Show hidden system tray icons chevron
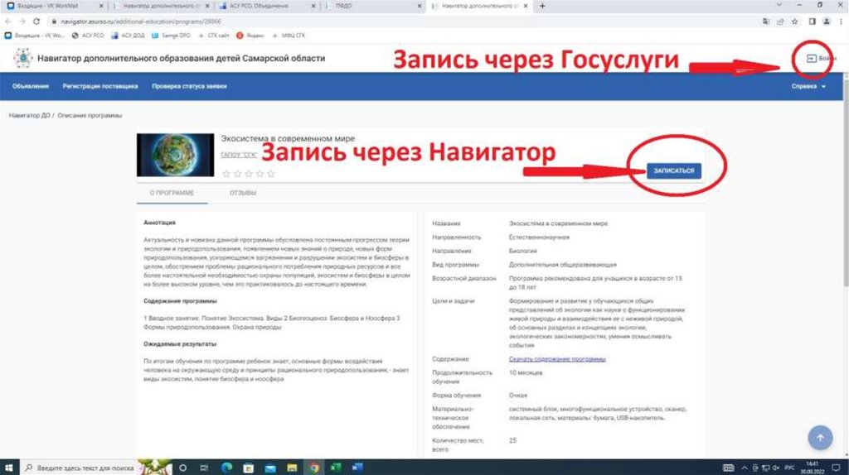Viewport: 849px width, 475px height. click(x=745, y=468)
